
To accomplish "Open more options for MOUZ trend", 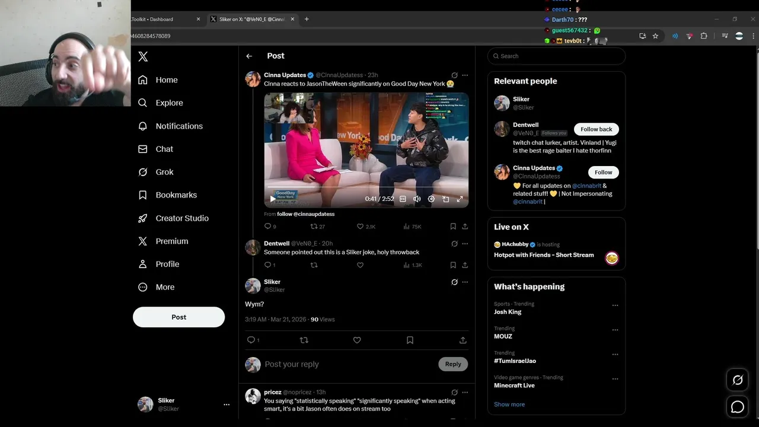I will click(615, 330).
